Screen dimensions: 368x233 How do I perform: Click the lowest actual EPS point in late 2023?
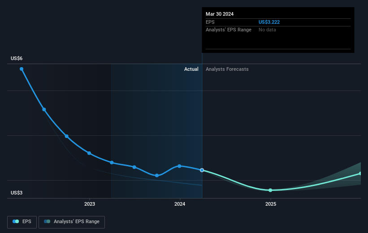point(157,176)
